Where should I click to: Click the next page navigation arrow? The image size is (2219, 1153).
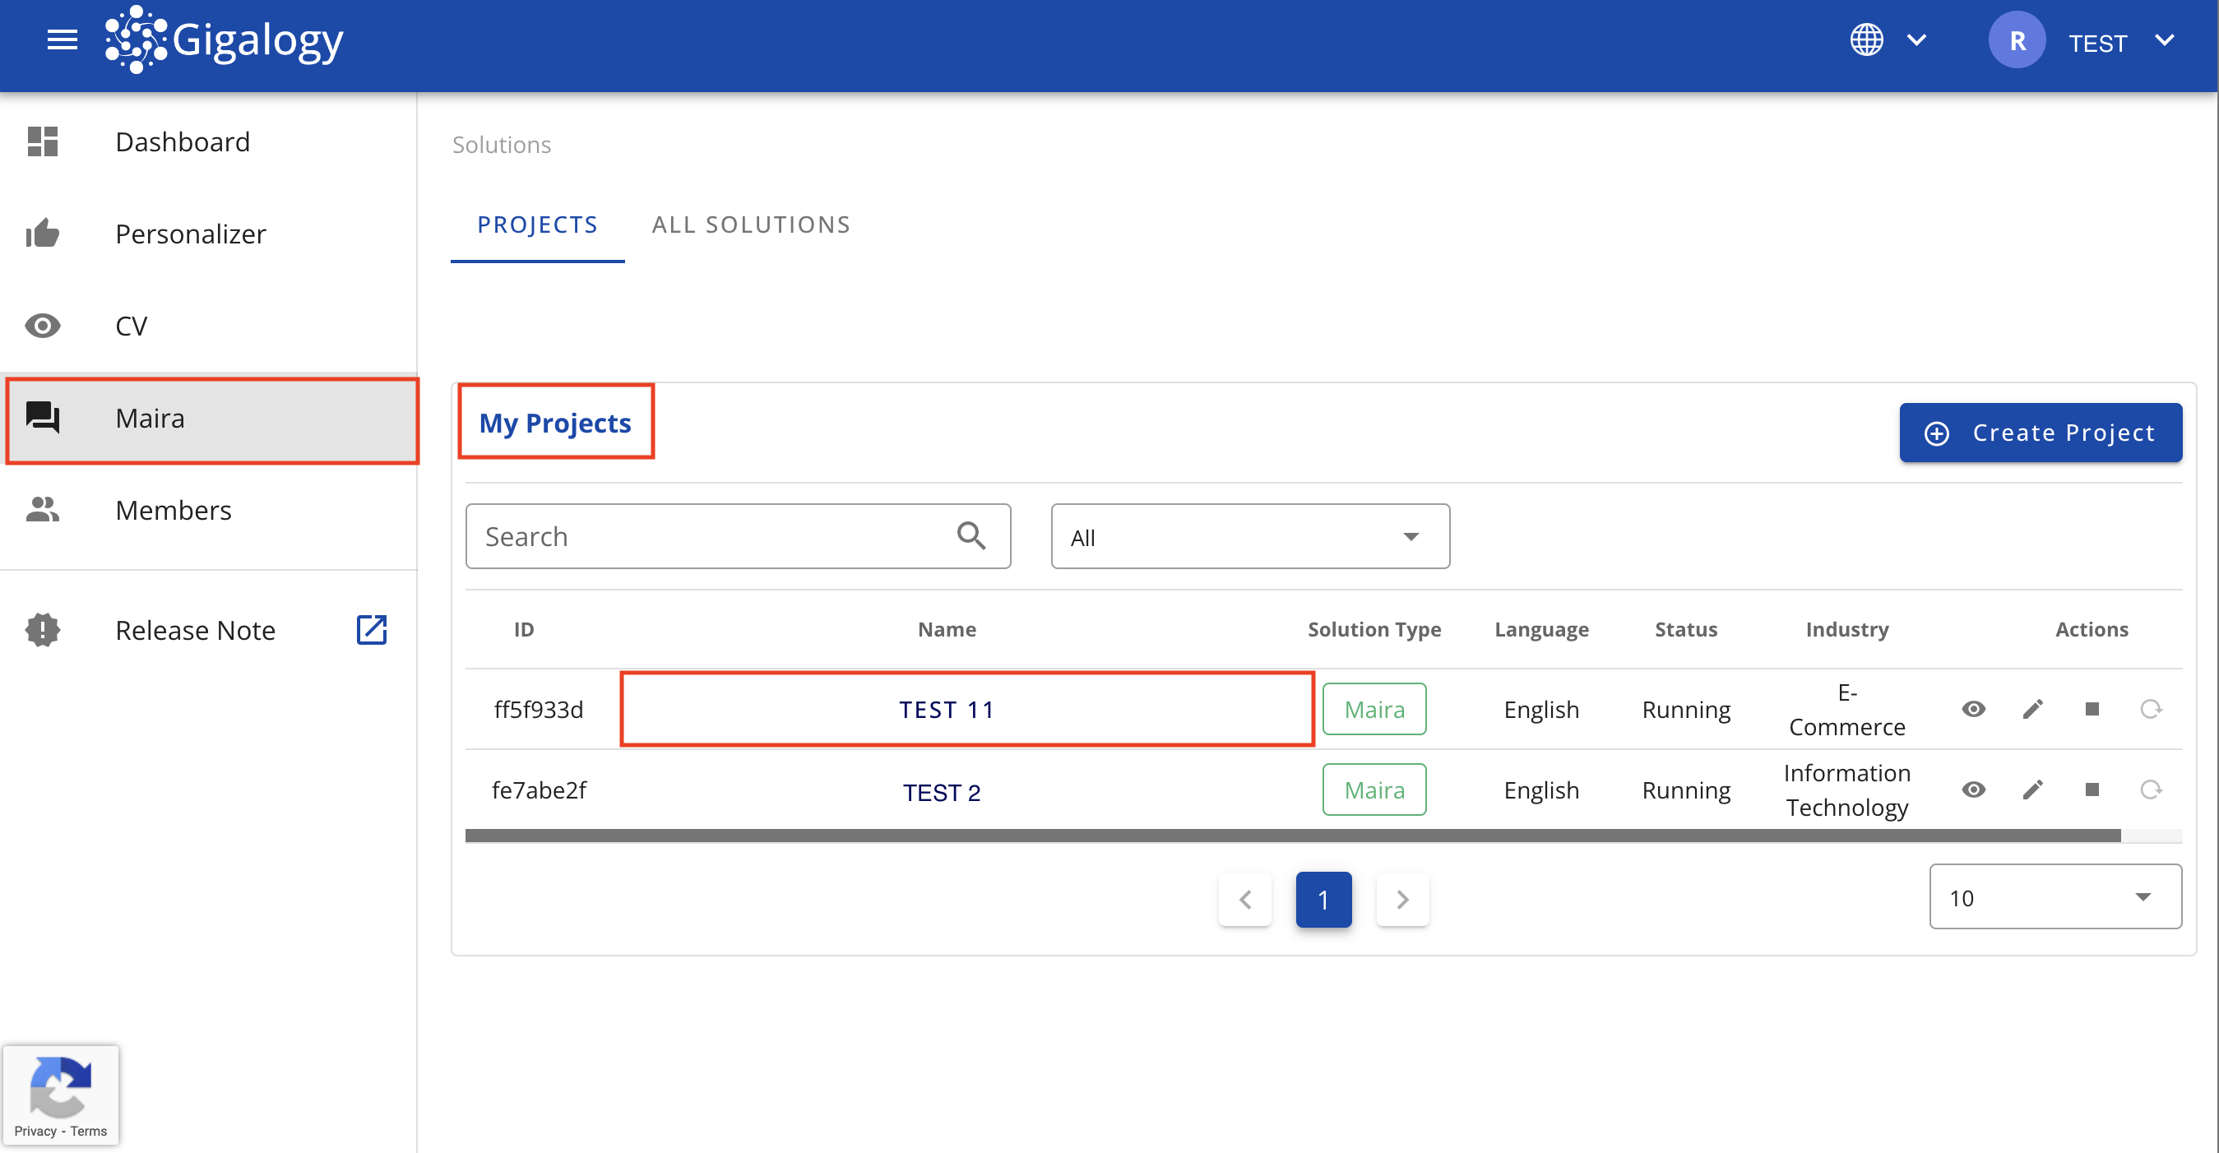[x=1401, y=898]
